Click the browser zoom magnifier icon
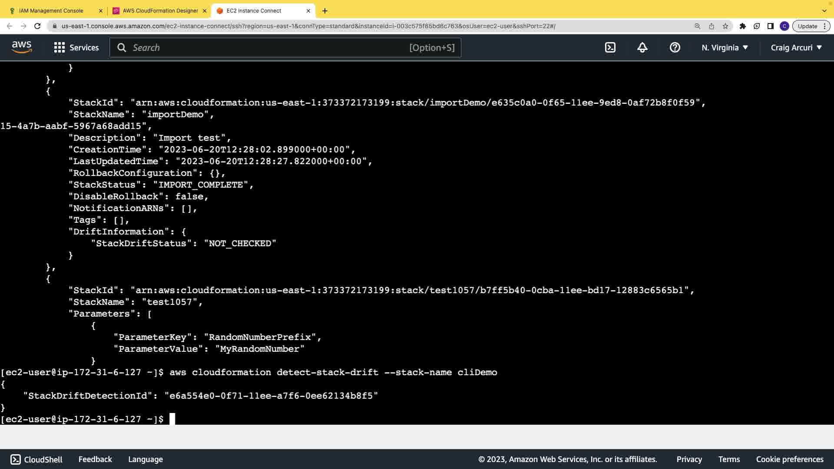834x469 pixels. [698, 26]
